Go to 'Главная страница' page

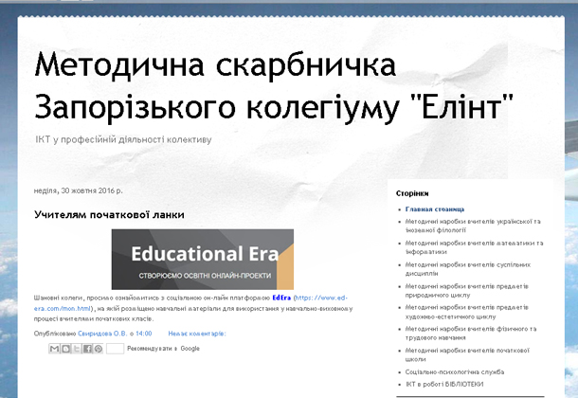[434, 208]
